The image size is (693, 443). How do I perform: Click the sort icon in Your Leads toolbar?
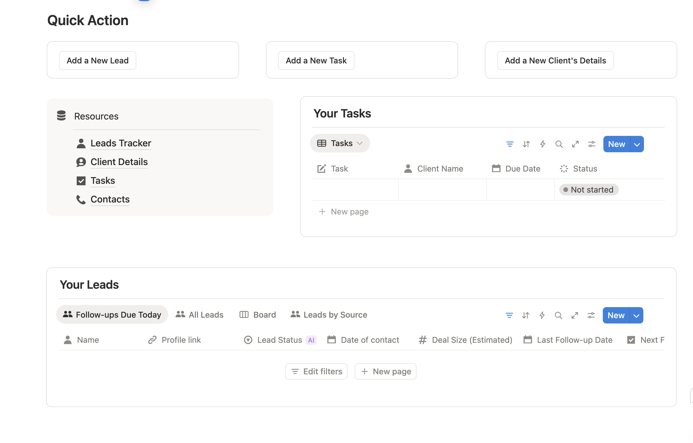click(525, 315)
